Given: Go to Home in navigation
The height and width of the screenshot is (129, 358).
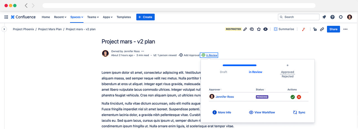Looking at the screenshot, I should tap(46, 17).
